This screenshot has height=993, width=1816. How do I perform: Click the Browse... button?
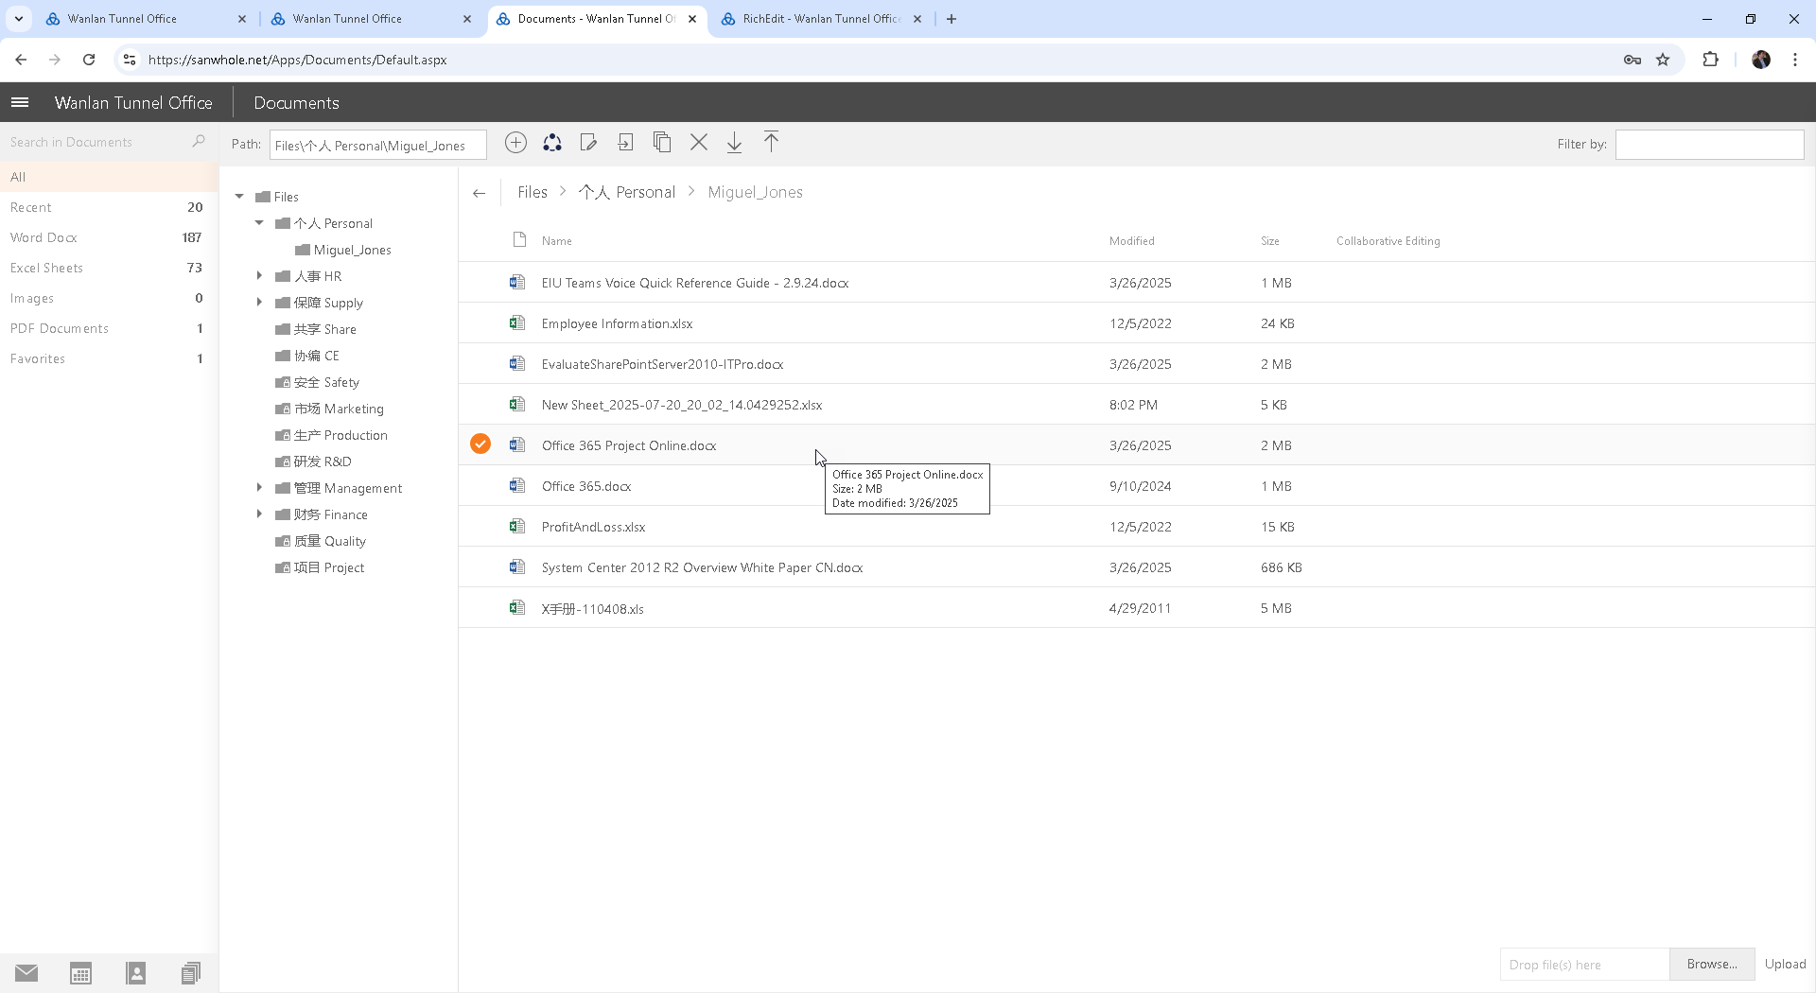pyautogui.click(x=1711, y=964)
